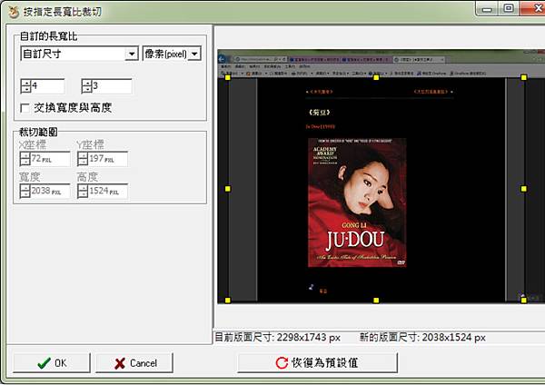Viewport: 545px width, 385px height.
Task: Click the middle-right crop handle
Action: [524, 189]
